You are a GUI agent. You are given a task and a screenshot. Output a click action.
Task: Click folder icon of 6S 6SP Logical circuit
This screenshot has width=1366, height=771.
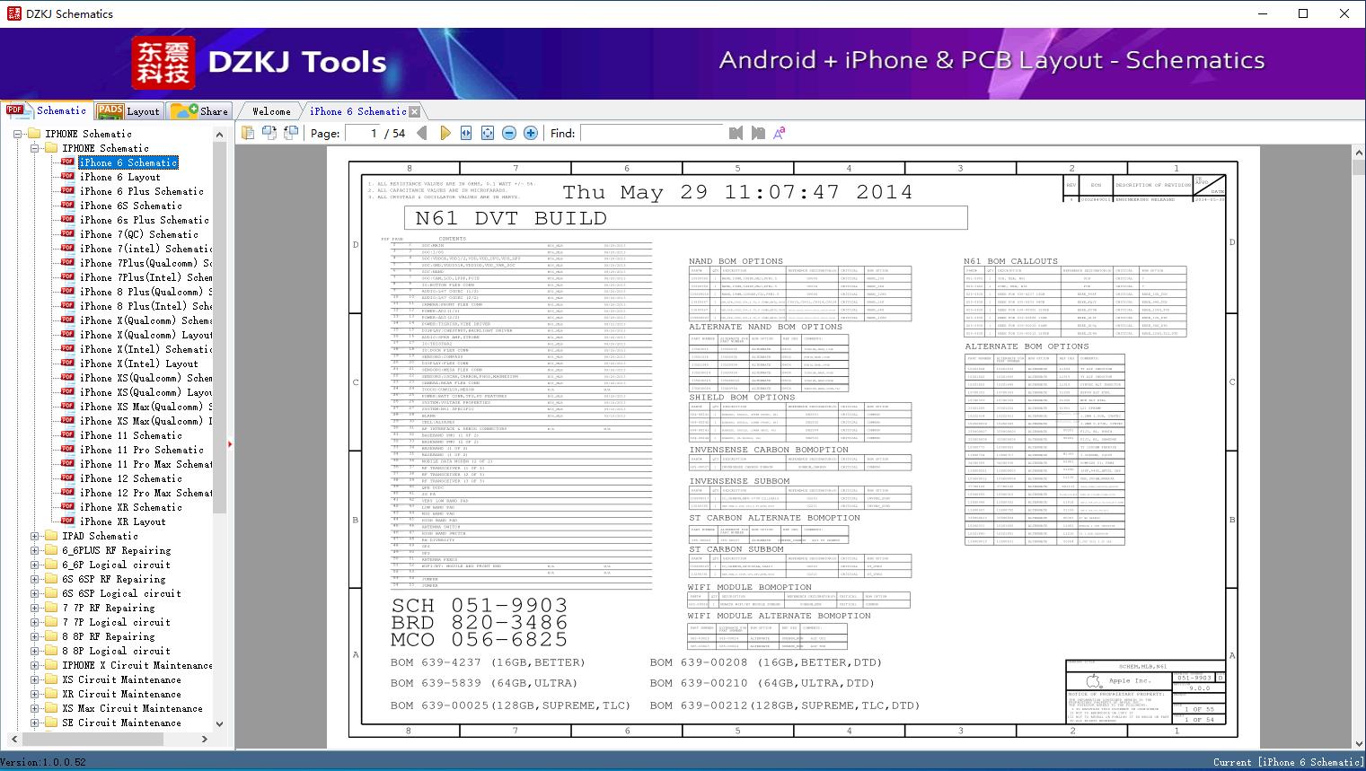tap(51, 593)
